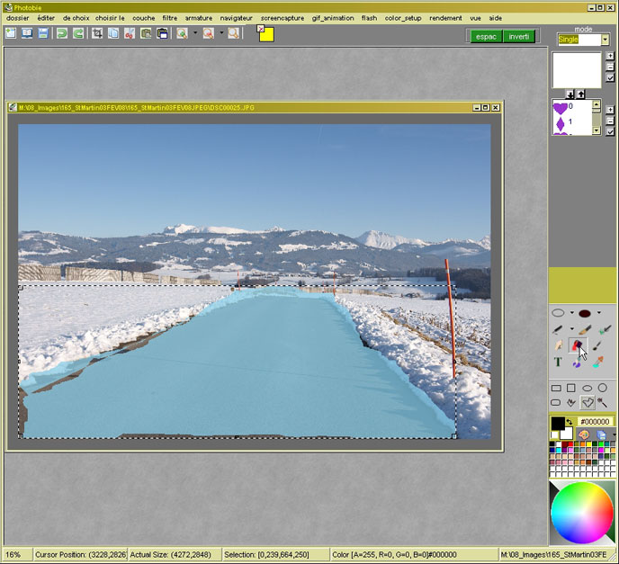Click the swap foreground/background colors icon
Image resolution: width=619 pixels, height=564 pixels.
click(x=570, y=420)
